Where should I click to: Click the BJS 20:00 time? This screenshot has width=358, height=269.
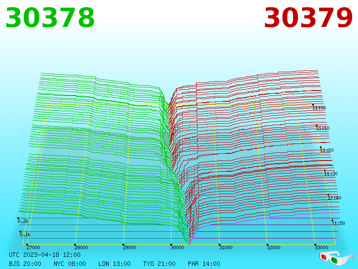click(x=25, y=264)
